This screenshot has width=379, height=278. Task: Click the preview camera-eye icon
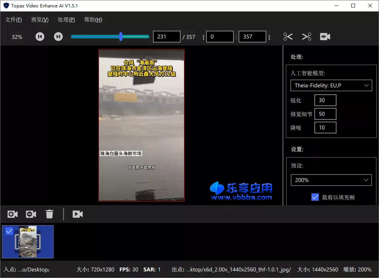coord(325,37)
